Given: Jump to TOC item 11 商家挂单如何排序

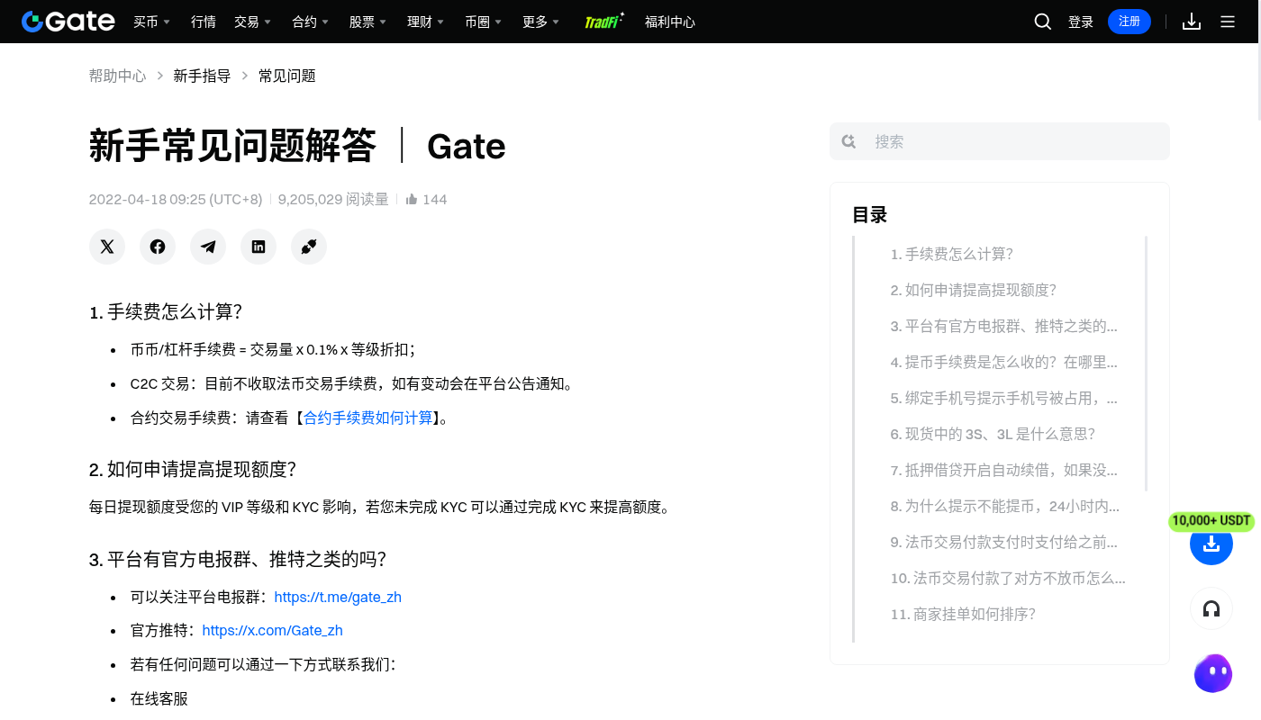Looking at the screenshot, I should tap(963, 614).
